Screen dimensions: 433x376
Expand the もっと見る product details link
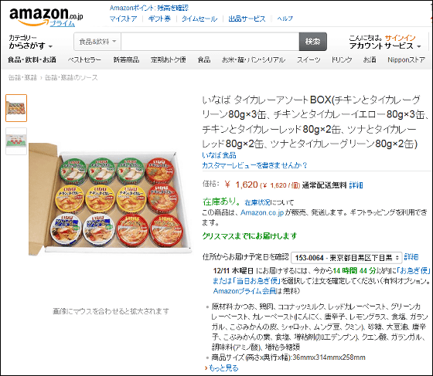[x=223, y=368]
